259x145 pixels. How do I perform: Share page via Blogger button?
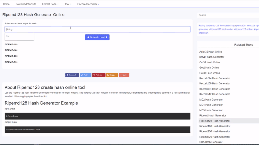[112, 75]
